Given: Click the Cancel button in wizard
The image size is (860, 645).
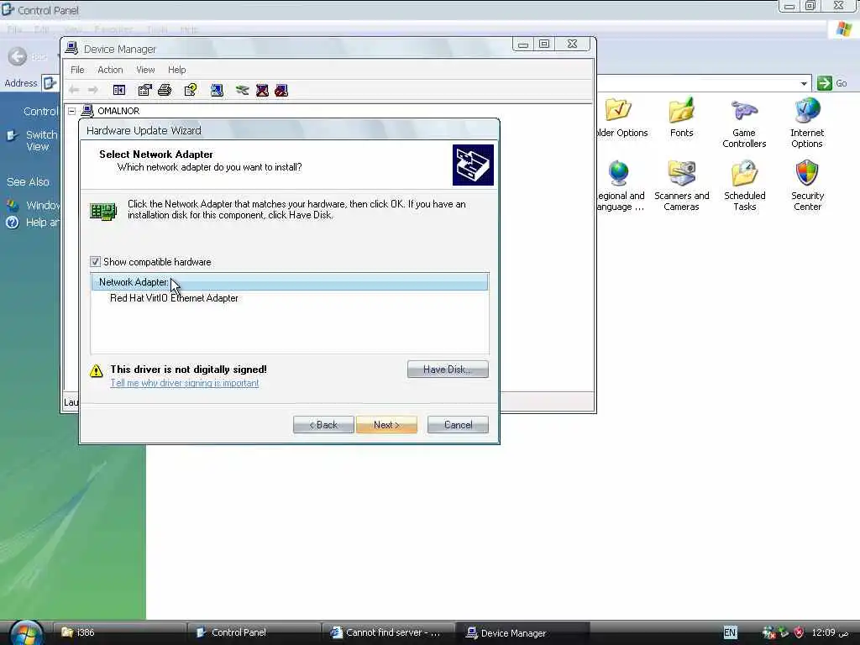Looking at the screenshot, I should coord(458,424).
